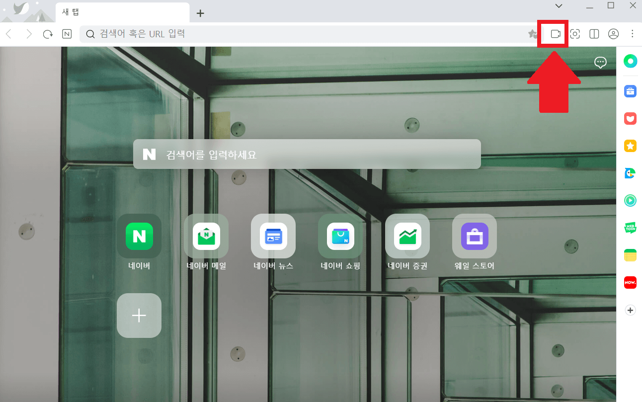
Task: Go forward to the next page
Action: [29, 34]
